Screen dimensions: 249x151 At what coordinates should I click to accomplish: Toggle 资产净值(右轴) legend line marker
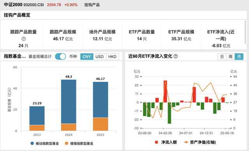[x=186, y=142]
